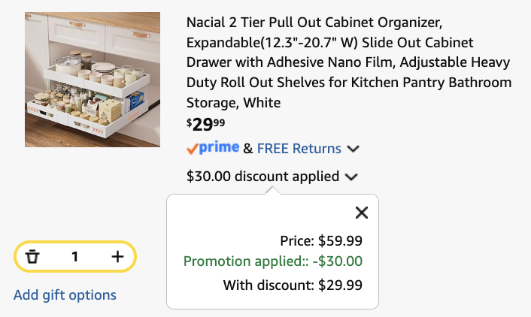Click the With discount: $29.99 line
The width and height of the screenshot is (531, 317).
click(293, 285)
